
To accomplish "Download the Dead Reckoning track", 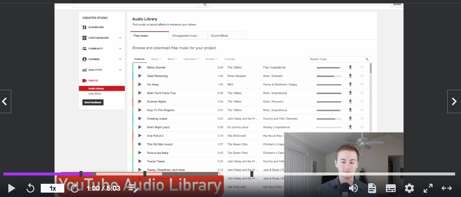I will click(350, 76).
